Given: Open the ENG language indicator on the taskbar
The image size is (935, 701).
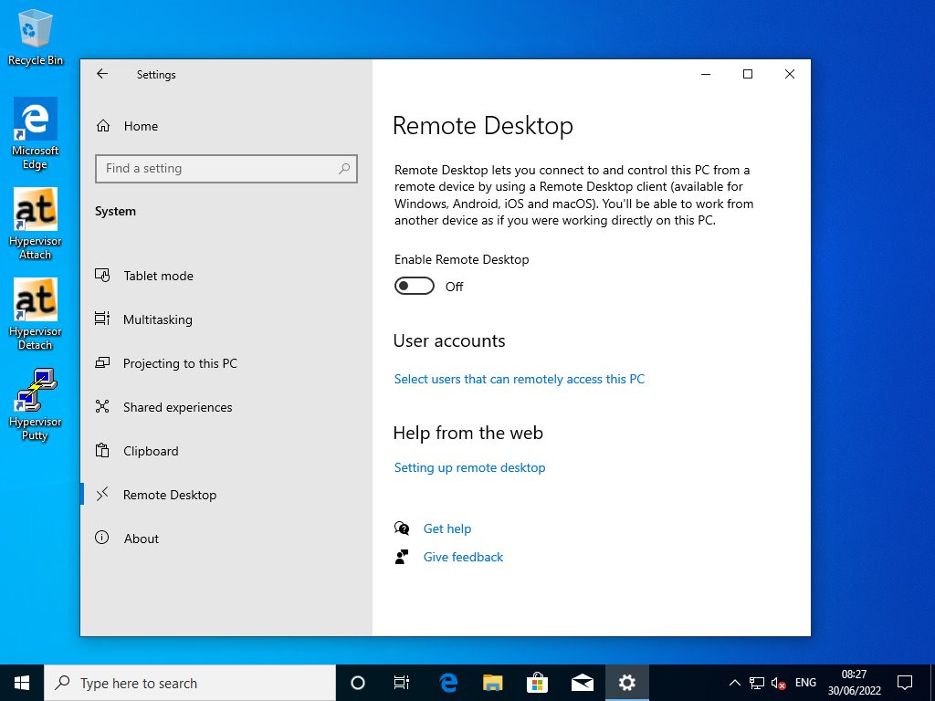Looking at the screenshot, I should 805,682.
